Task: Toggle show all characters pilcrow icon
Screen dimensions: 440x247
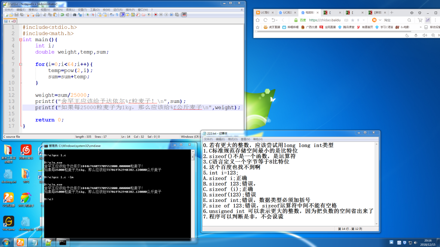Action: pyautogui.click(x=117, y=15)
